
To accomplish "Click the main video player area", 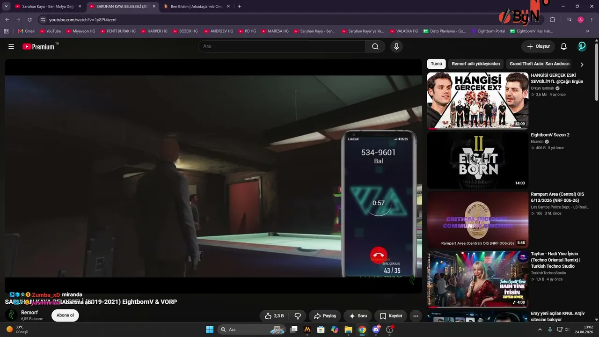I will [213, 176].
